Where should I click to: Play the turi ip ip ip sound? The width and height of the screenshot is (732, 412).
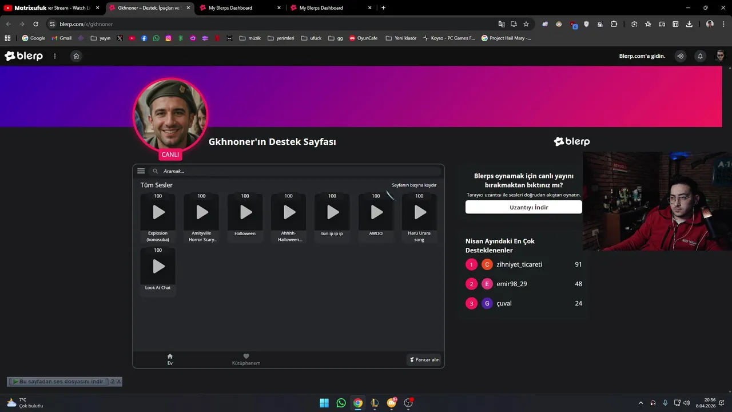[333, 213]
